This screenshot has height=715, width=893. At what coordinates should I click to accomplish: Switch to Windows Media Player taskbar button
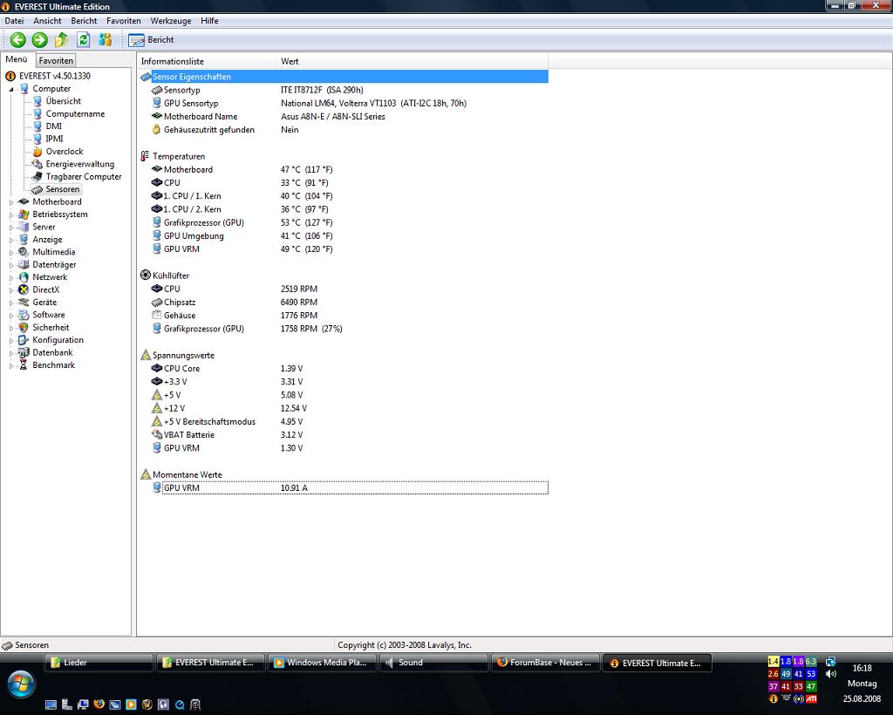click(323, 663)
